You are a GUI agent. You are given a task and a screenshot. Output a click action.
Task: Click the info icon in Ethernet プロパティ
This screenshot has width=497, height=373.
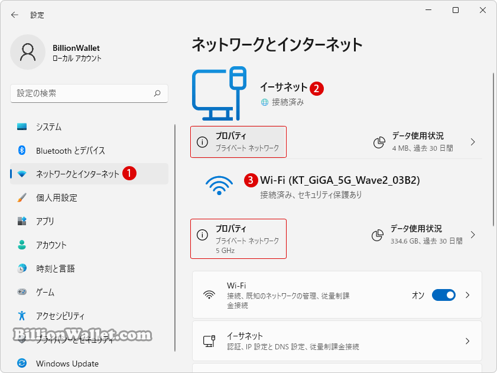click(x=202, y=142)
